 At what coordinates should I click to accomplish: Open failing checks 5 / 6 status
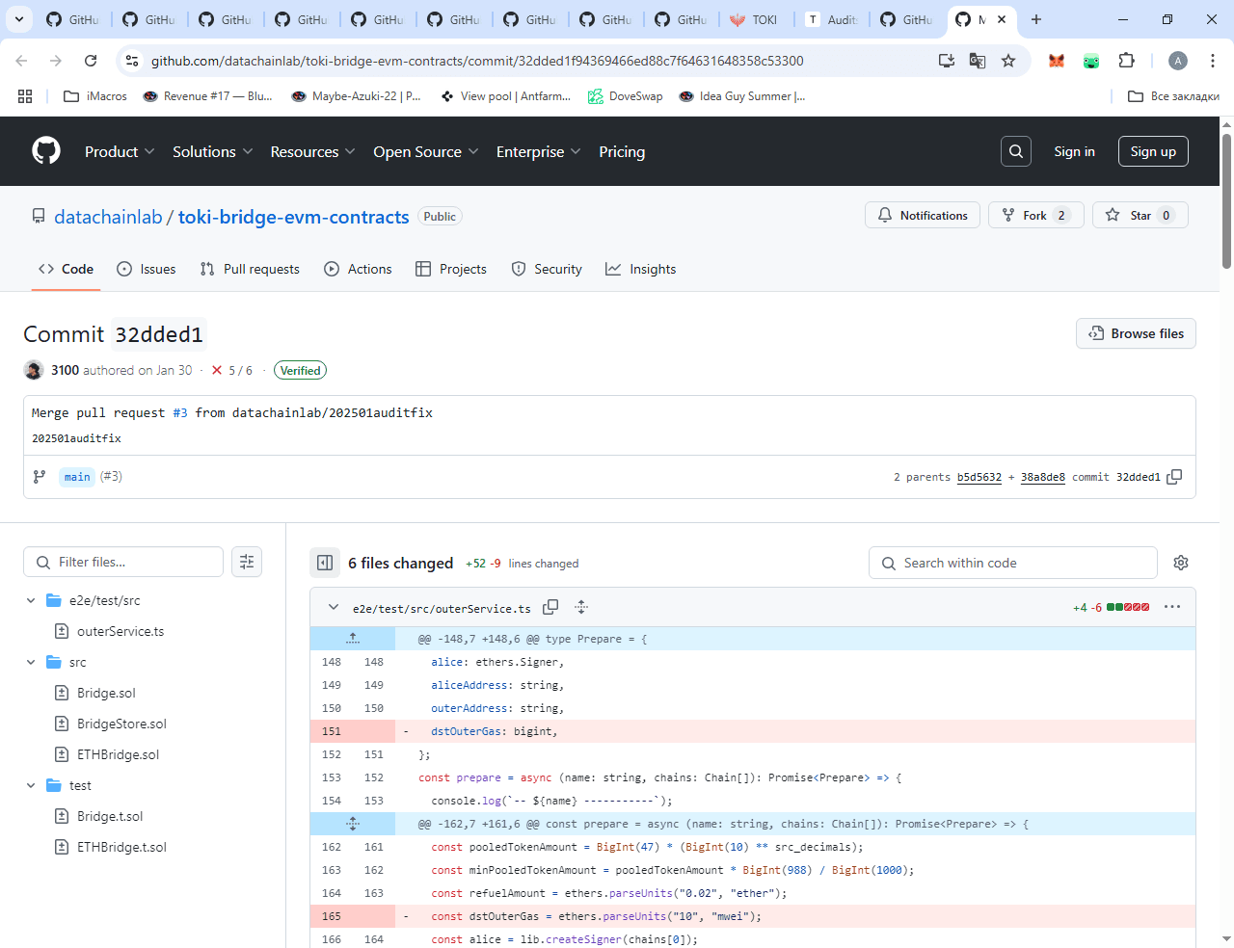click(231, 370)
